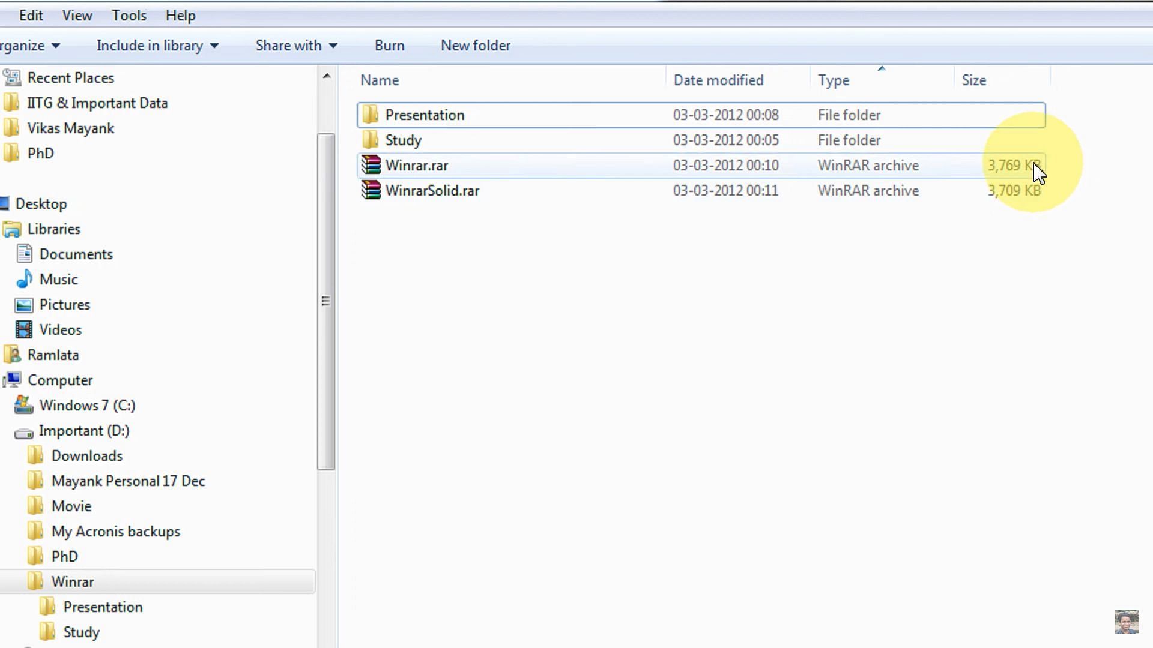Click the Study folder icon

pos(370,140)
